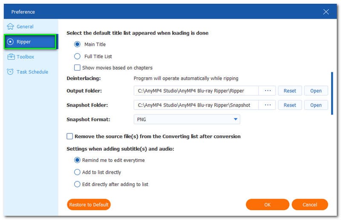
Task: Select Edit directly after adding to list
Action: tap(77, 184)
